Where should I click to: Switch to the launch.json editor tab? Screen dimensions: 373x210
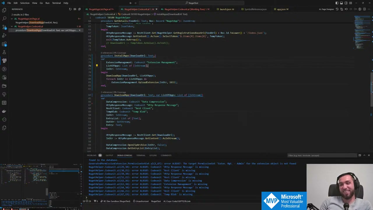click(x=226, y=9)
